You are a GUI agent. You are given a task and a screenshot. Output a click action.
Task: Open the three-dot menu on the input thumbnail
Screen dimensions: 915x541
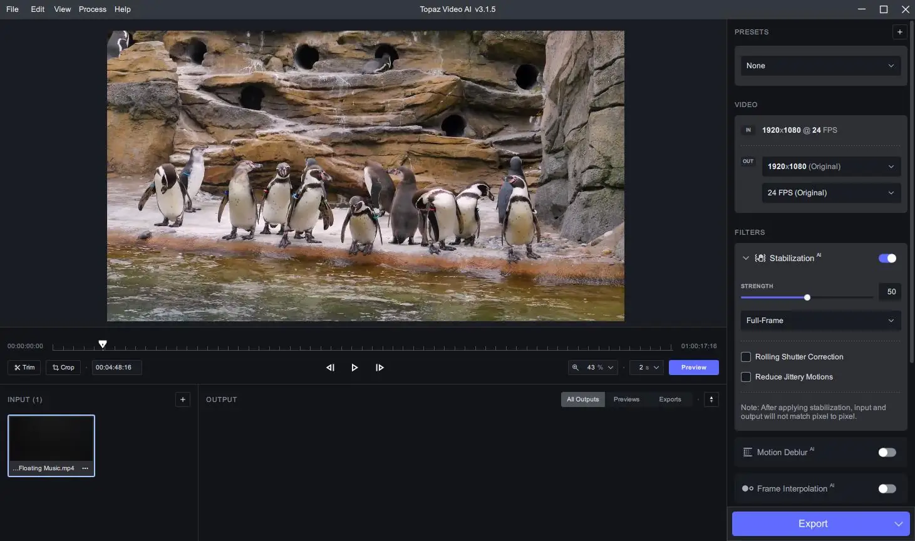(x=85, y=468)
